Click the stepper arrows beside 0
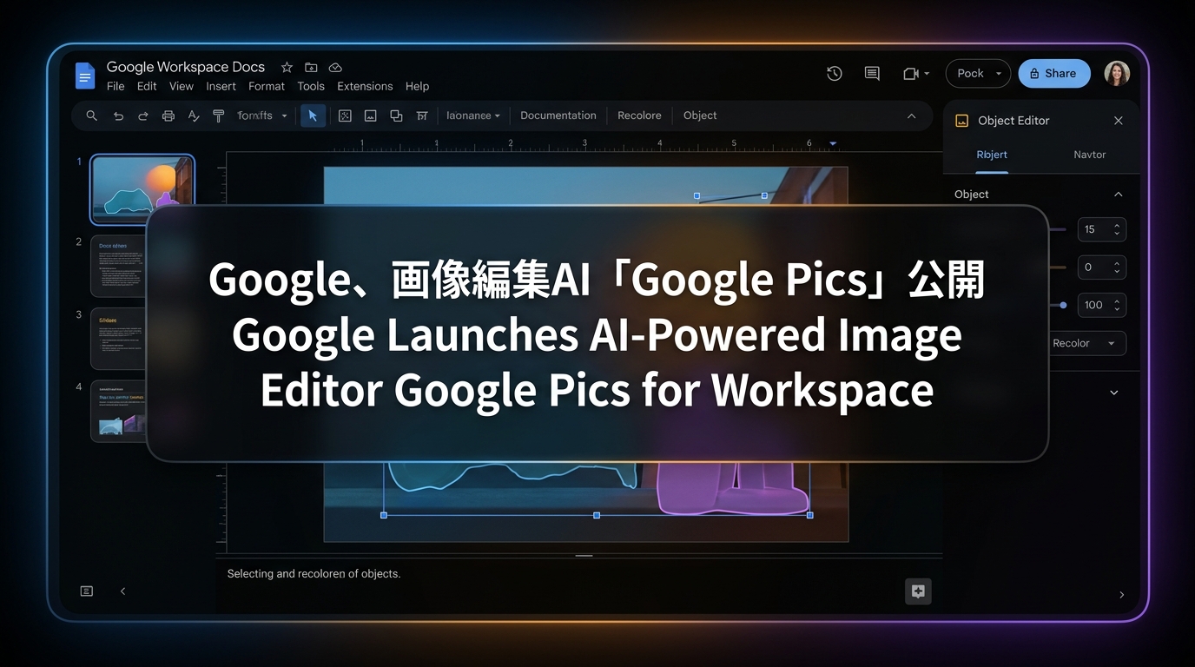Viewport: 1195px width, 667px height. point(1118,267)
